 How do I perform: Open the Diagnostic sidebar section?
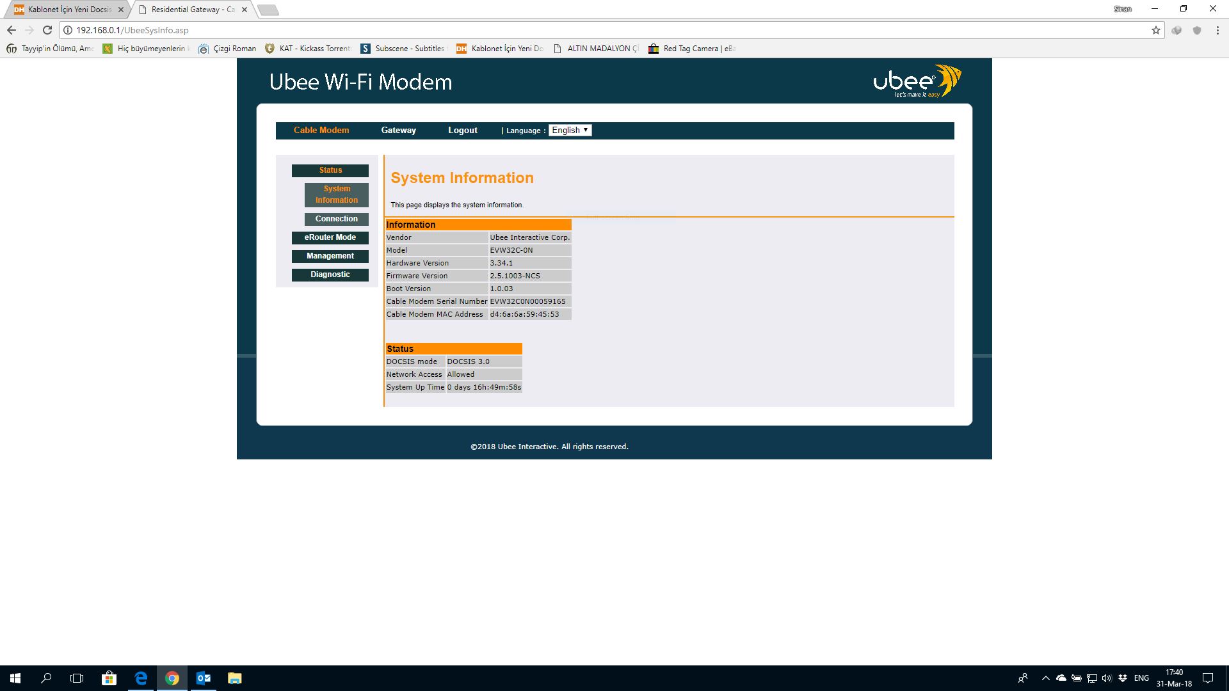coord(330,274)
